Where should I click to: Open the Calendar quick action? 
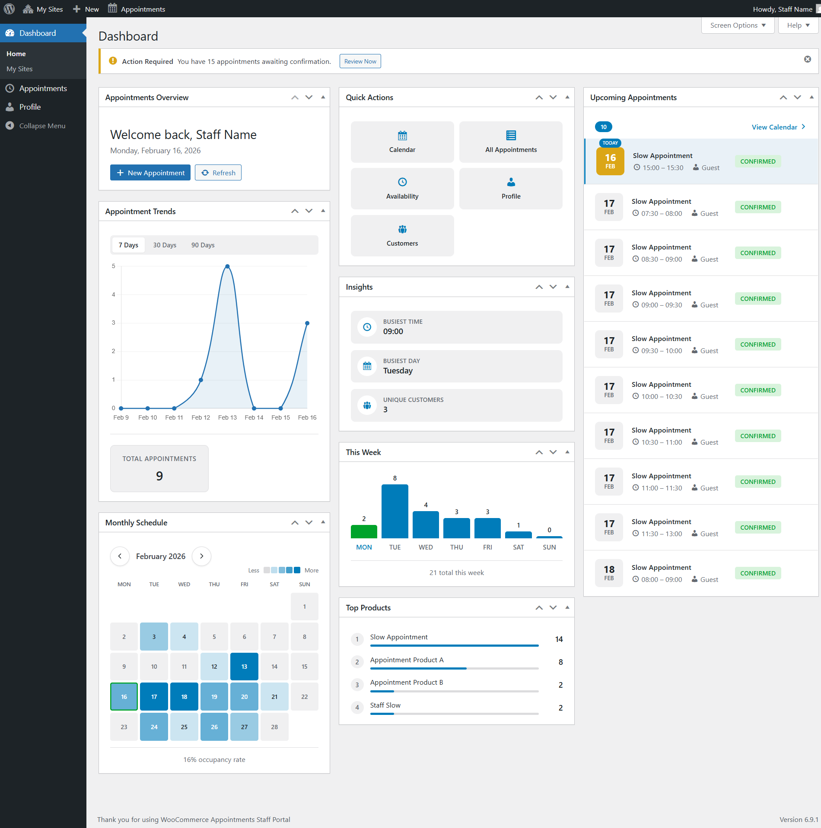tap(402, 142)
